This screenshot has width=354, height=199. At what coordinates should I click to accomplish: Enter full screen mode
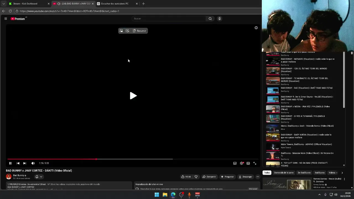point(255,163)
